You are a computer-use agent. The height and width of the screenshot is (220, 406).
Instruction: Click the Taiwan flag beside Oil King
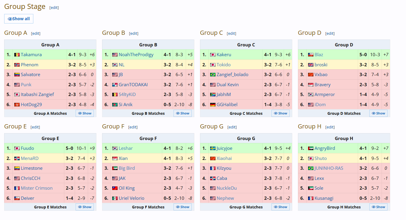point(115,188)
